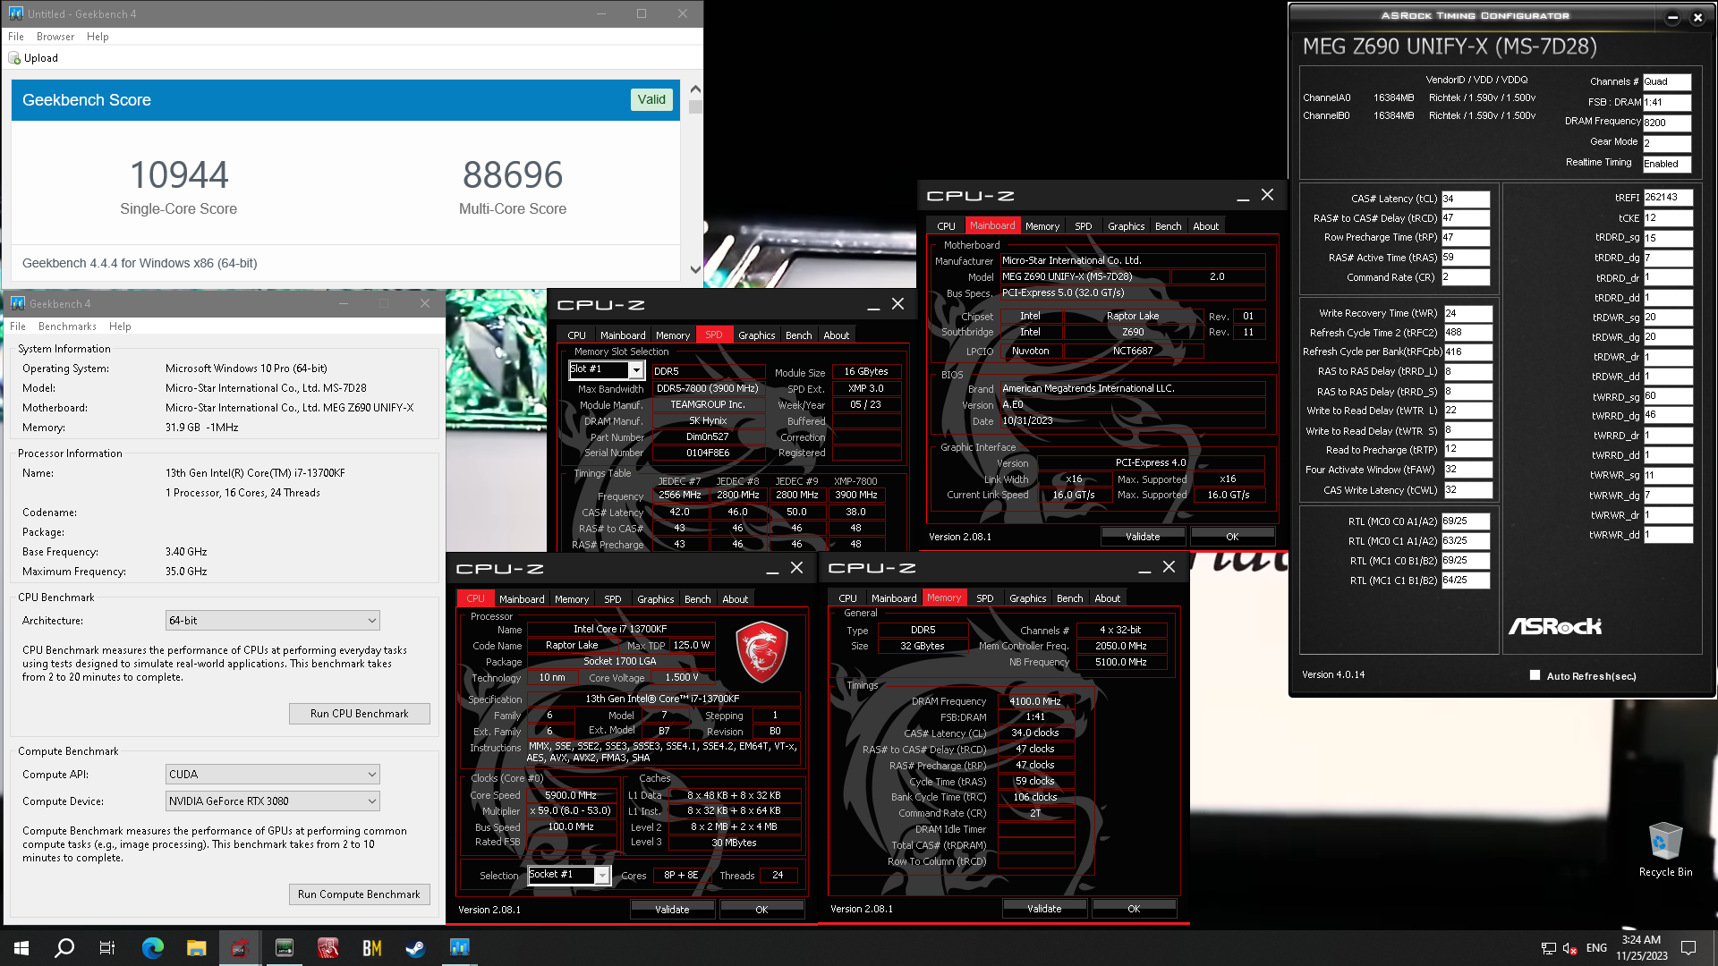This screenshot has height=966, width=1718.
Task: Close the CPU-Z Mainboard window
Action: tap(1267, 195)
